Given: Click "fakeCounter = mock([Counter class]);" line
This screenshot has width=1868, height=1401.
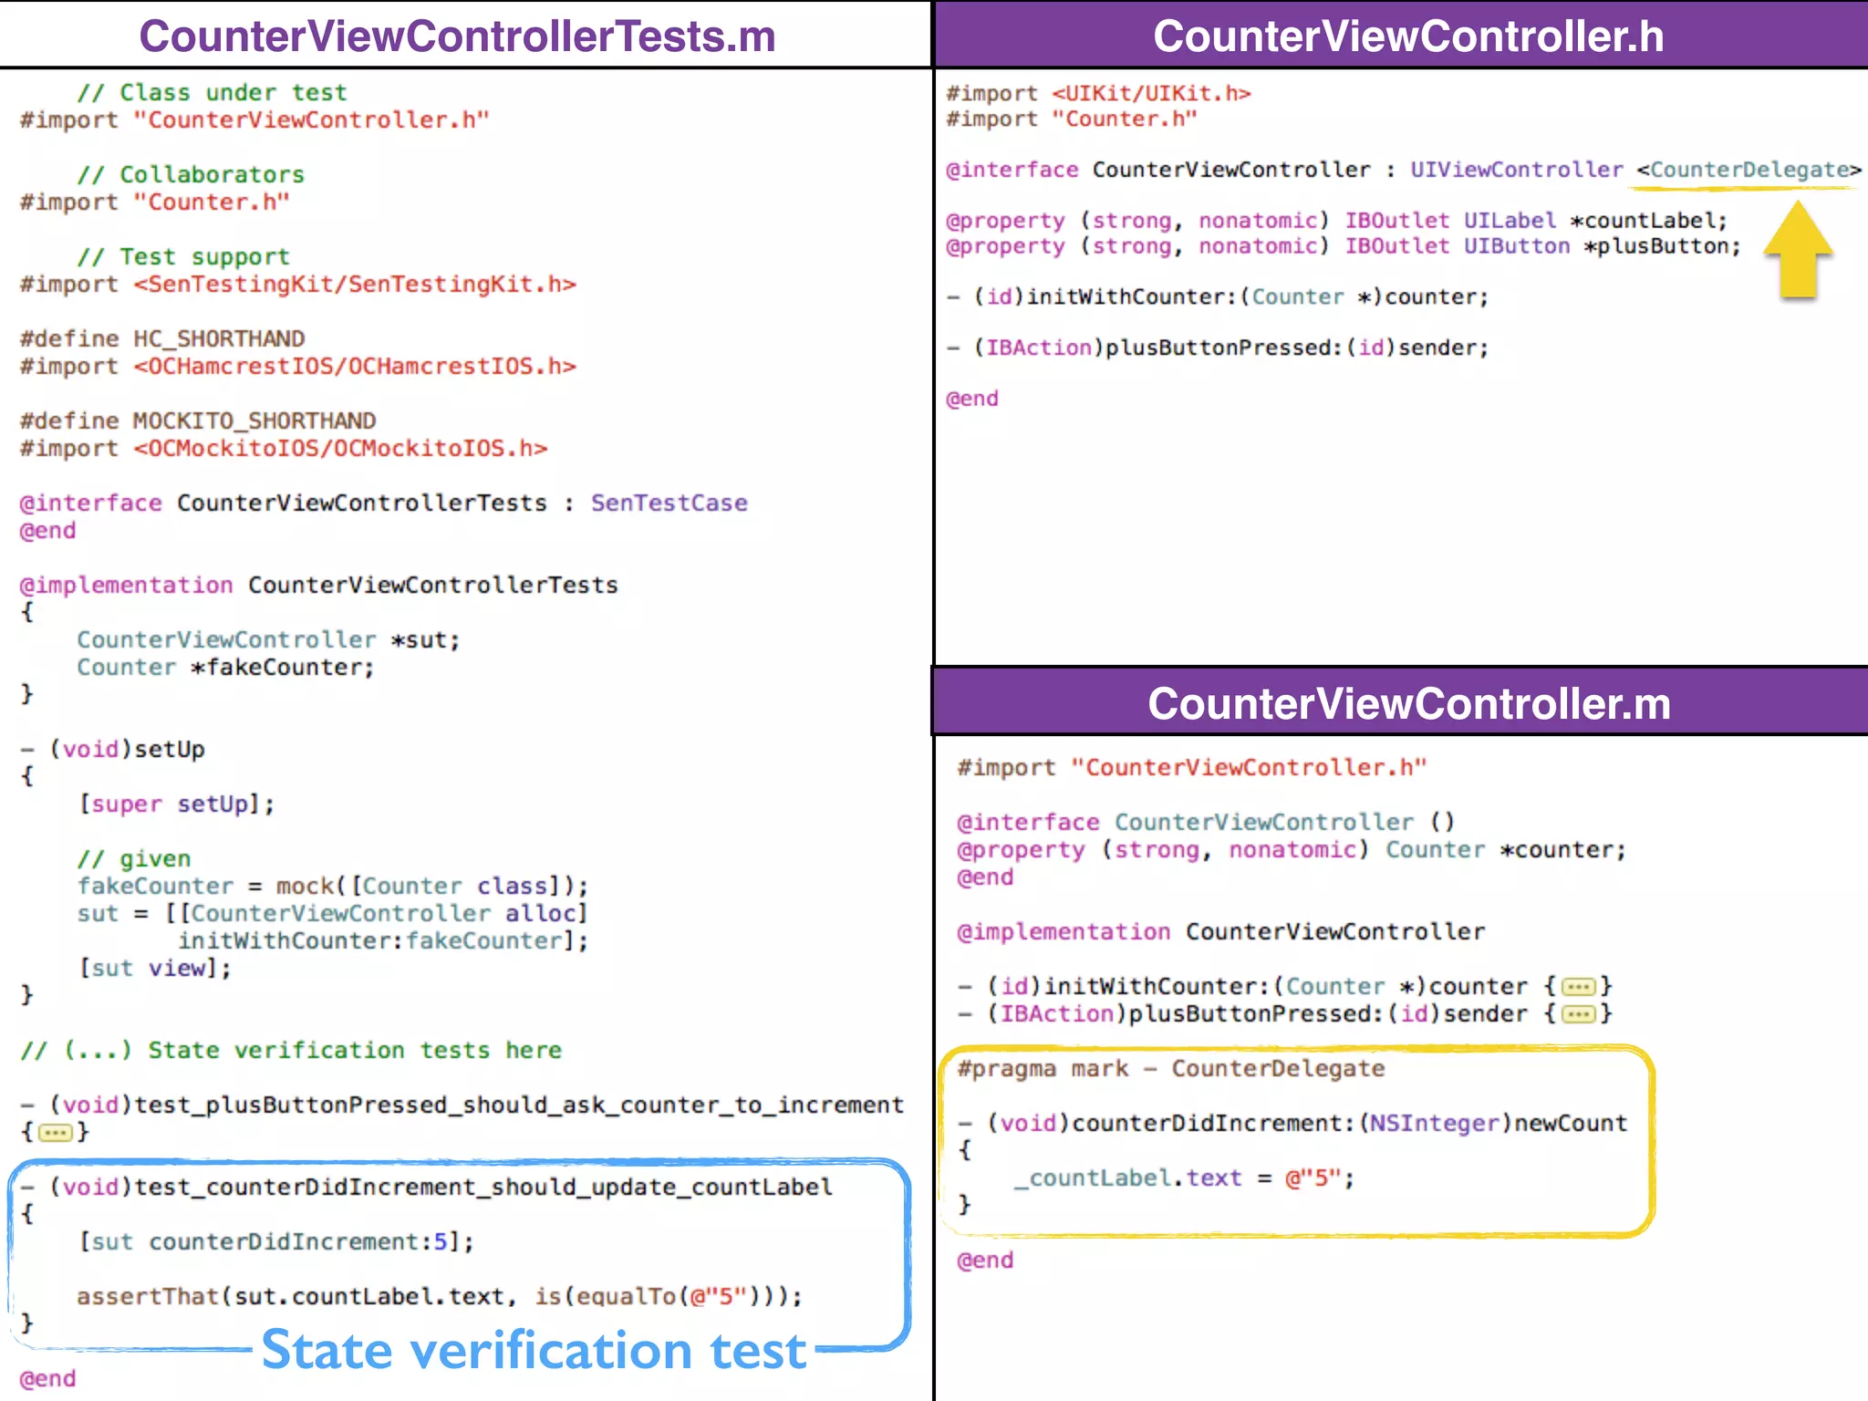Looking at the screenshot, I should coord(333,887).
